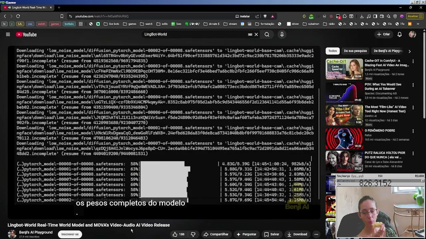Image resolution: width=426 pixels, height=239 pixels.
Task: Go to the YouTube home logo
Action: click(x=26, y=35)
